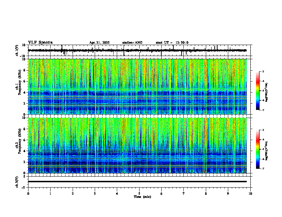
Task: Click the "VLF Spectra" title text
Action: tap(40, 43)
